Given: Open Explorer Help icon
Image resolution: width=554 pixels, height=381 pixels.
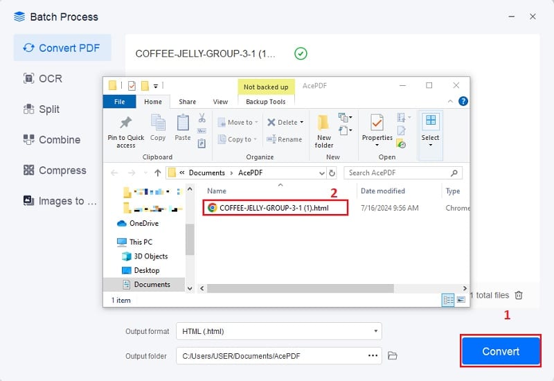Looking at the screenshot, I should (x=463, y=101).
